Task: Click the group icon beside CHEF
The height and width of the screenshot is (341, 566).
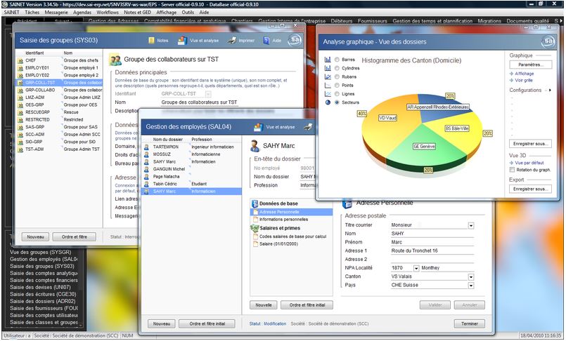Action: pyautogui.click(x=19, y=60)
